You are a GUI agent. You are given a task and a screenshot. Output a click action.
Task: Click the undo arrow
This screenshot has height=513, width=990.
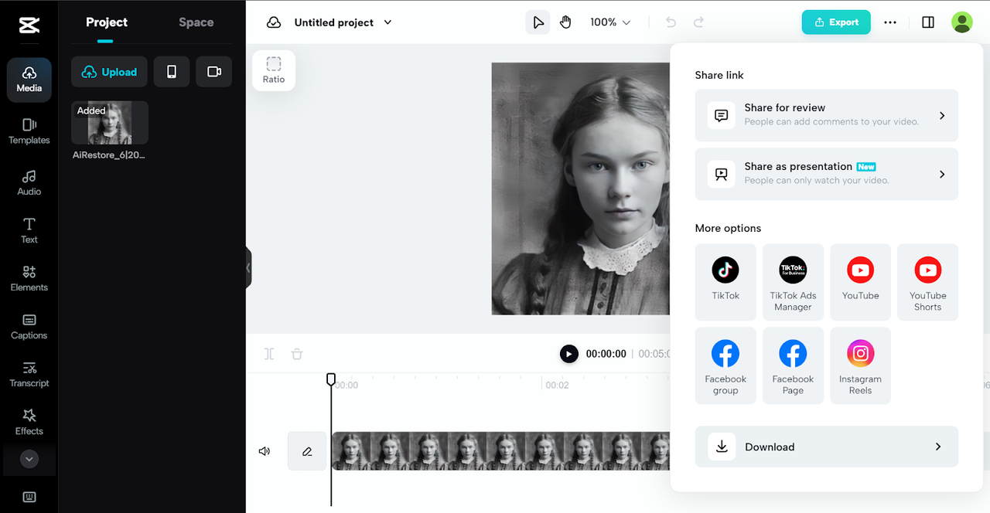click(671, 22)
